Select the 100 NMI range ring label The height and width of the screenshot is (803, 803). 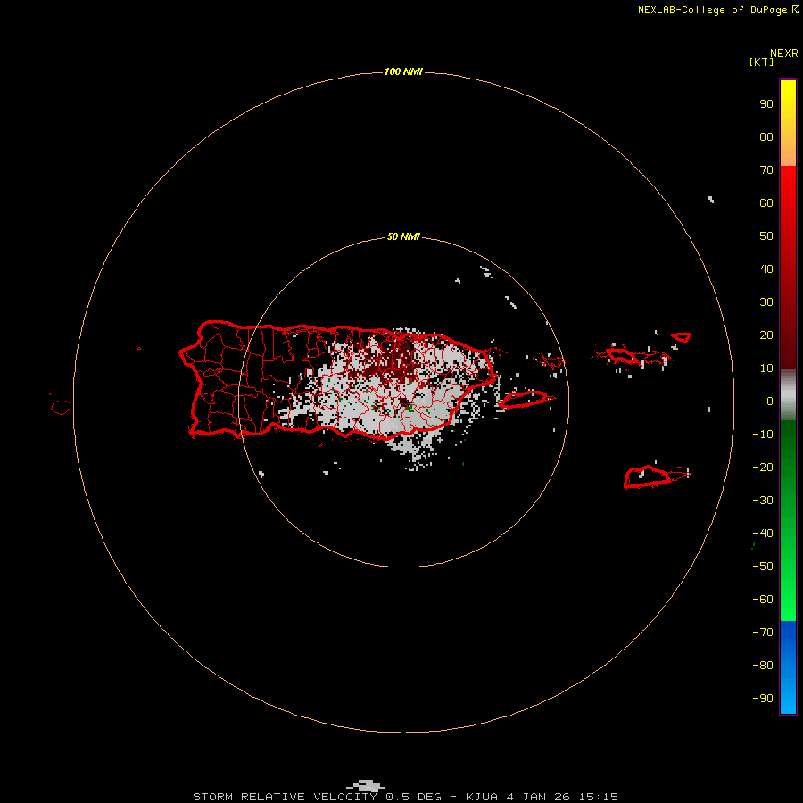[x=403, y=71]
